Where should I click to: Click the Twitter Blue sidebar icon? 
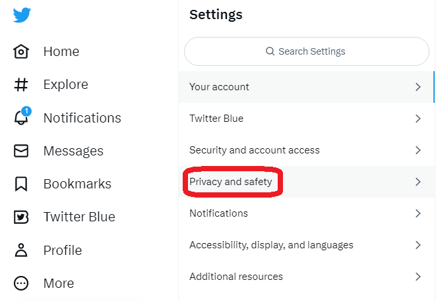pyautogui.click(x=21, y=217)
